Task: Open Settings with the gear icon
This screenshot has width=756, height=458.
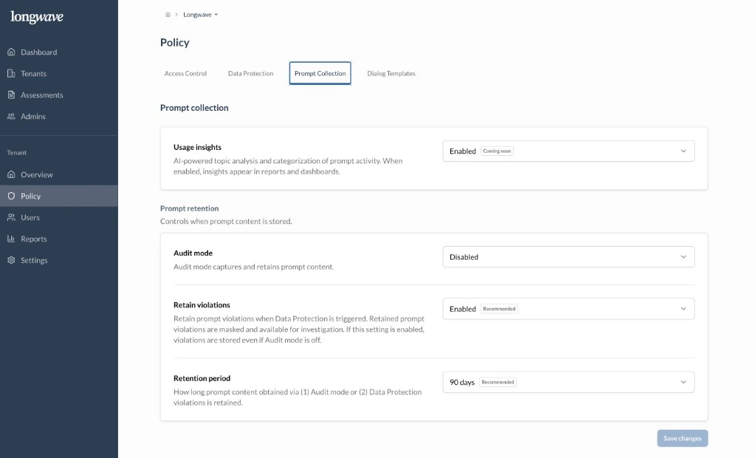Action: (x=10, y=260)
